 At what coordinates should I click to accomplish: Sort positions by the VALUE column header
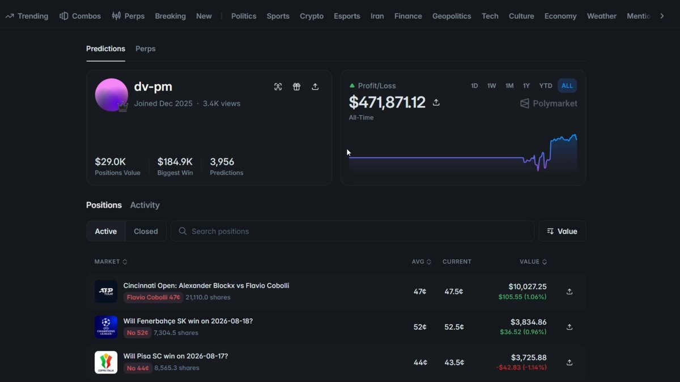533,261
